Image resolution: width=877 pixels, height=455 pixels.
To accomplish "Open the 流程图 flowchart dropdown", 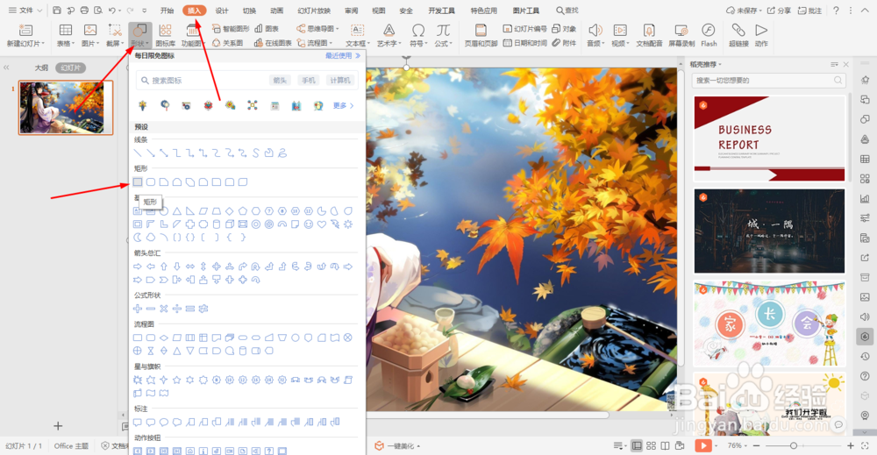I will tap(316, 43).
